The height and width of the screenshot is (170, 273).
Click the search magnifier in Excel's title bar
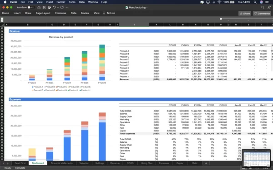pyautogui.click(x=263, y=7)
